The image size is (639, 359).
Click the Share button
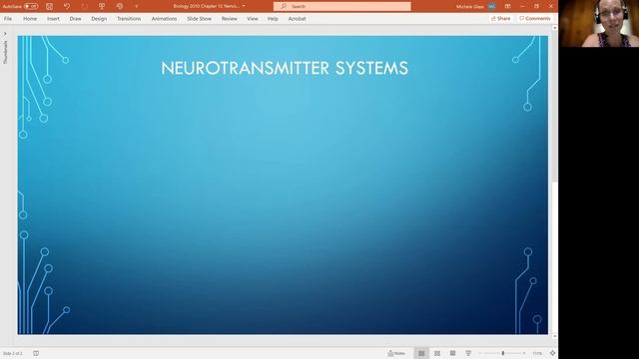pos(500,18)
